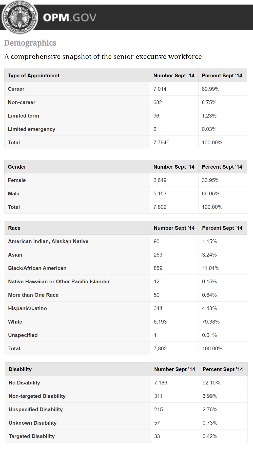Viewport: 253px width, 455px height.
Task: Click the Gender table header
Action: pos(17,167)
